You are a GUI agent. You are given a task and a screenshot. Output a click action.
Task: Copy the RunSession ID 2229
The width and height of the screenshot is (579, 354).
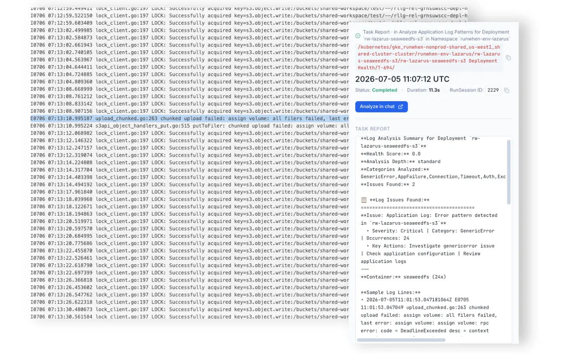[507, 90]
